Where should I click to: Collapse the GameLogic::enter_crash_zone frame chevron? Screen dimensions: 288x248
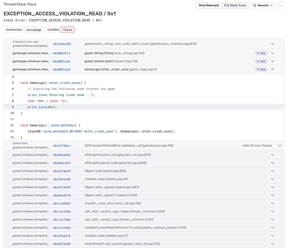pyautogui.click(x=272, y=69)
